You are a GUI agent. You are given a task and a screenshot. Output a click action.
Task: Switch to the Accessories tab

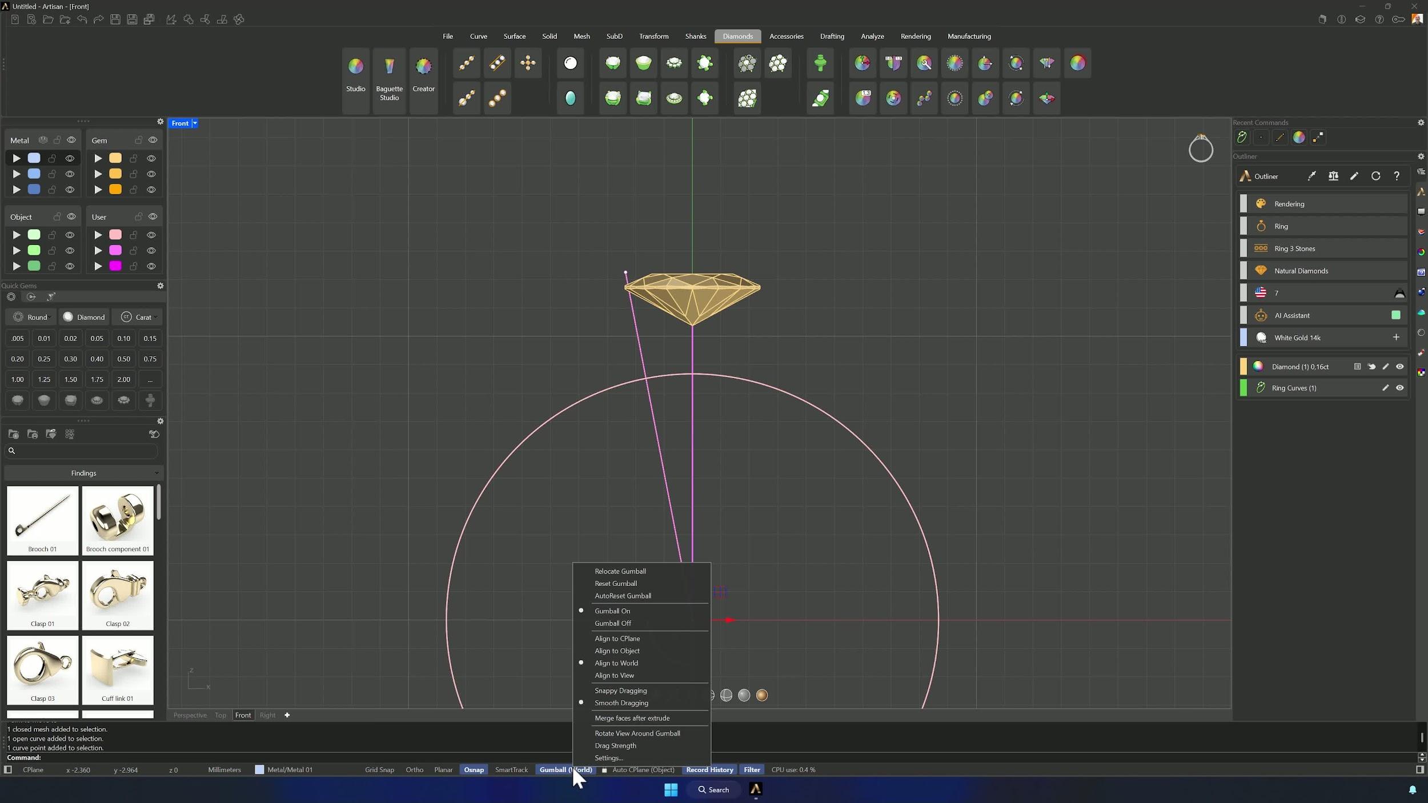(786, 36)
